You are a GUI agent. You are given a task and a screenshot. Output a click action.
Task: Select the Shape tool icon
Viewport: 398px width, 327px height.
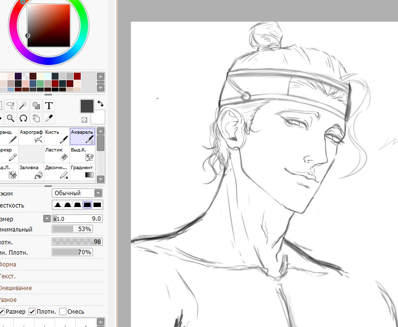pos(36,105)
